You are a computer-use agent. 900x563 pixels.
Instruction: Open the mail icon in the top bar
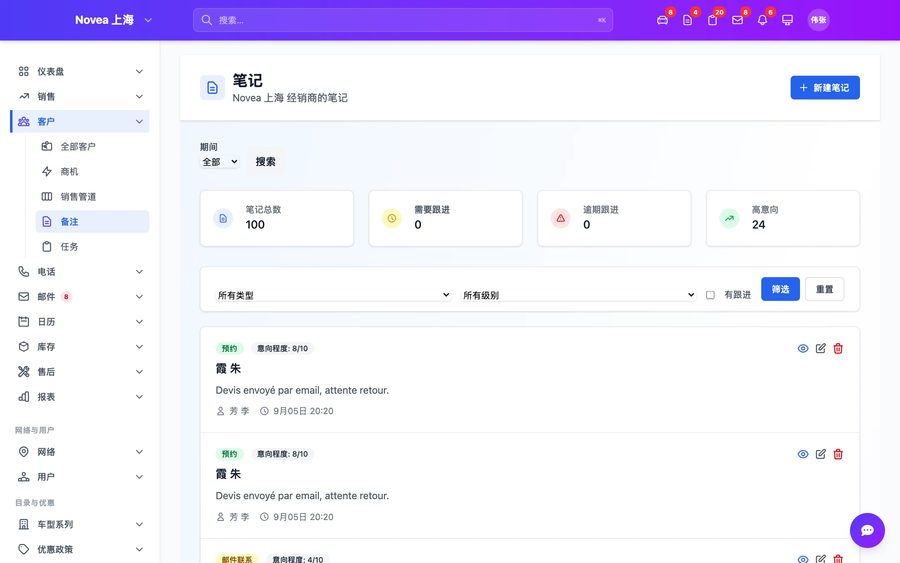(737, 20)
